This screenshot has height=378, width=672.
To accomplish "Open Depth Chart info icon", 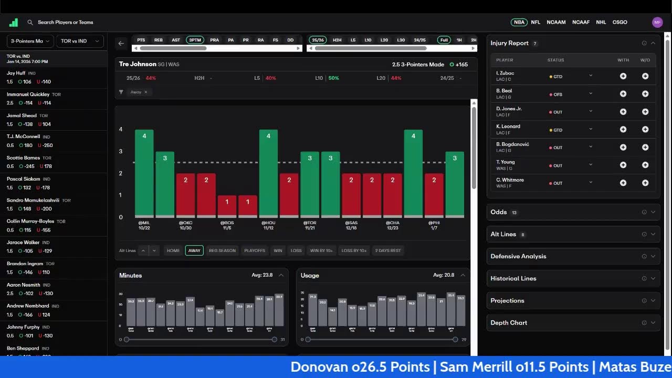I will click(x=644, y=322).
